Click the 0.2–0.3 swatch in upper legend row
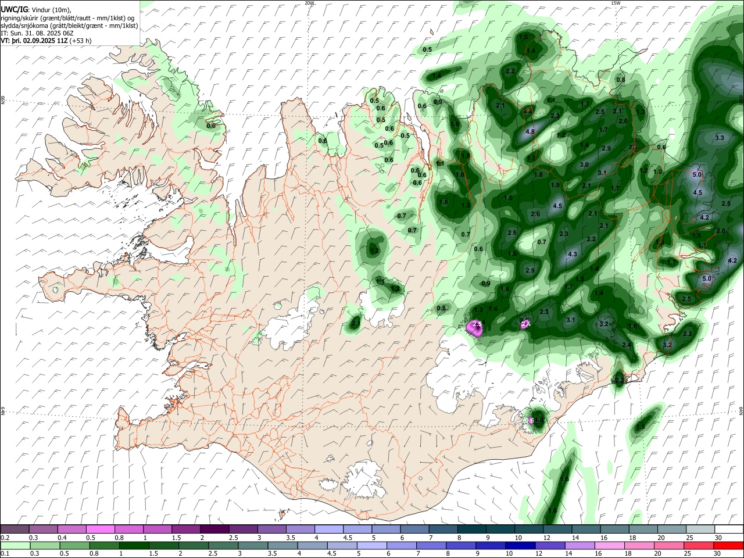This screenshot has width=744, height=558. tap(15, 529)
